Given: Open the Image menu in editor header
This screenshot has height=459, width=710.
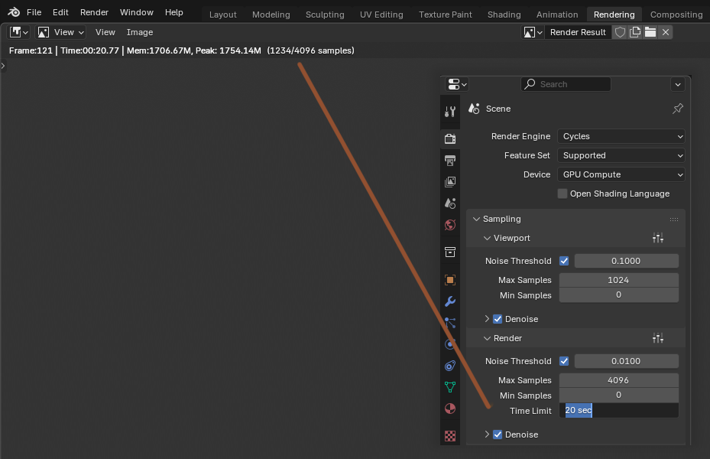Looking at the screenshot, I should pyautogui.click(x=139, y=32).
